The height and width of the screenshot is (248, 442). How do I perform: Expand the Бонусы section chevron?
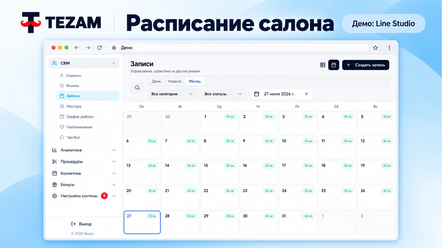(x=114, y=185)
